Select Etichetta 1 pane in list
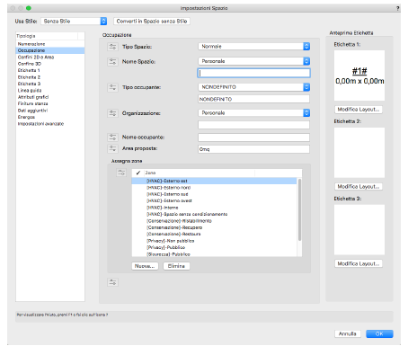408x355 pixels. [x=50, y=70]
